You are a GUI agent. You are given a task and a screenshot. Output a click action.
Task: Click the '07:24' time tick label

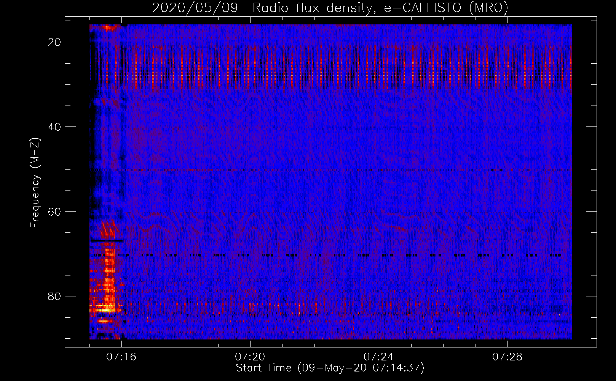coord(379,357)
